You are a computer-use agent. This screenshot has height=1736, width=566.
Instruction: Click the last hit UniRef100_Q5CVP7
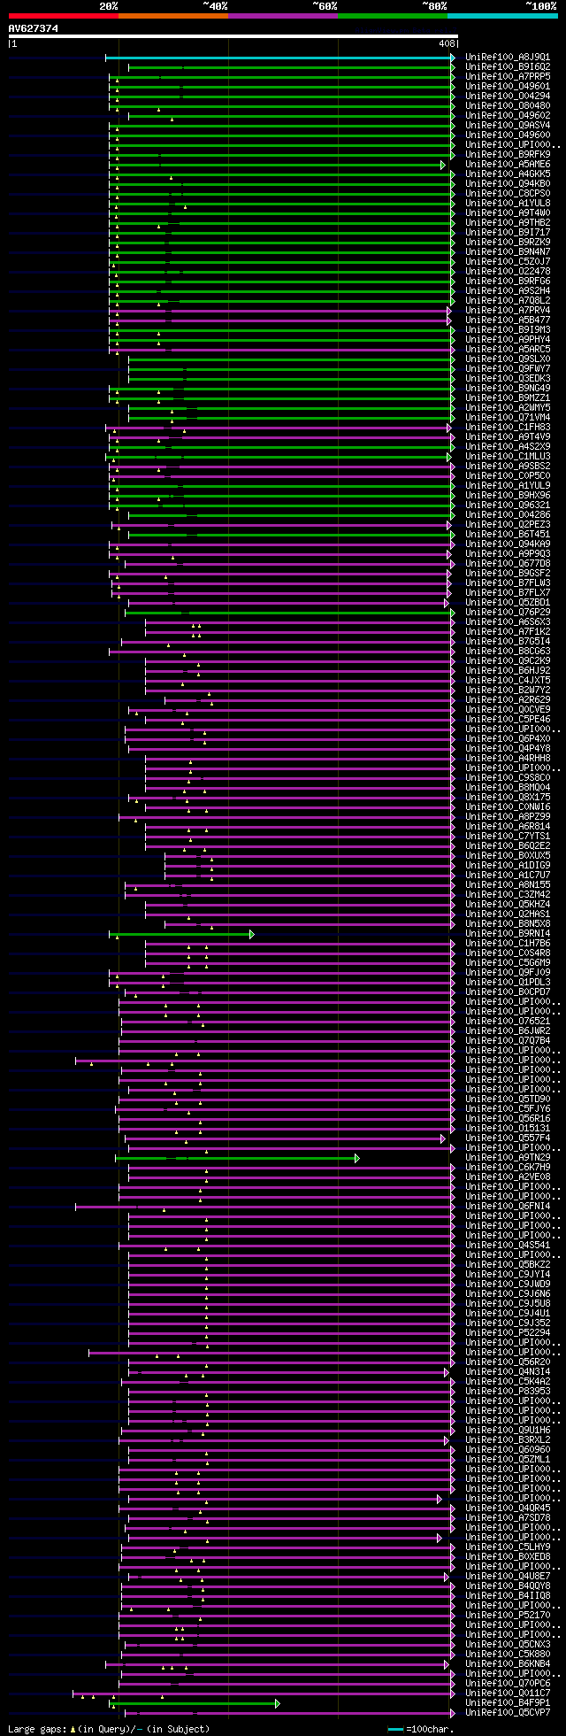point(508,1713)
